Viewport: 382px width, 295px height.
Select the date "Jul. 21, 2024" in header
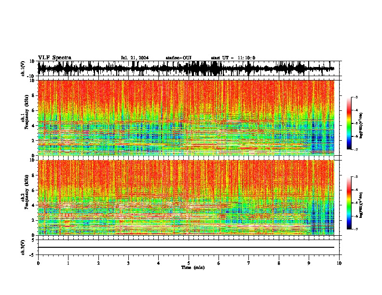pos(135,58)
